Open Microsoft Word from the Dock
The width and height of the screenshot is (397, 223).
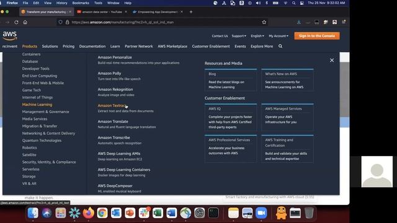point(172,213)
